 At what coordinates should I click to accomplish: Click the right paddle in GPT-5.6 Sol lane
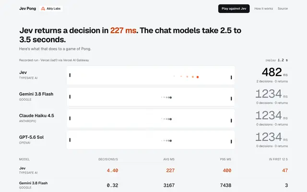click(x=231, y=142)
